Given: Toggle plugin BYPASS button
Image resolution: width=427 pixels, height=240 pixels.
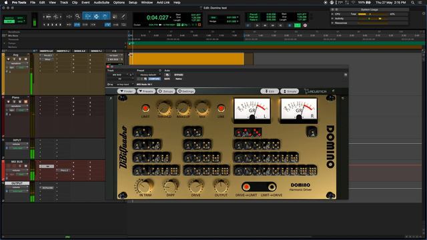Looking at the screenshot, I should 179,75.
